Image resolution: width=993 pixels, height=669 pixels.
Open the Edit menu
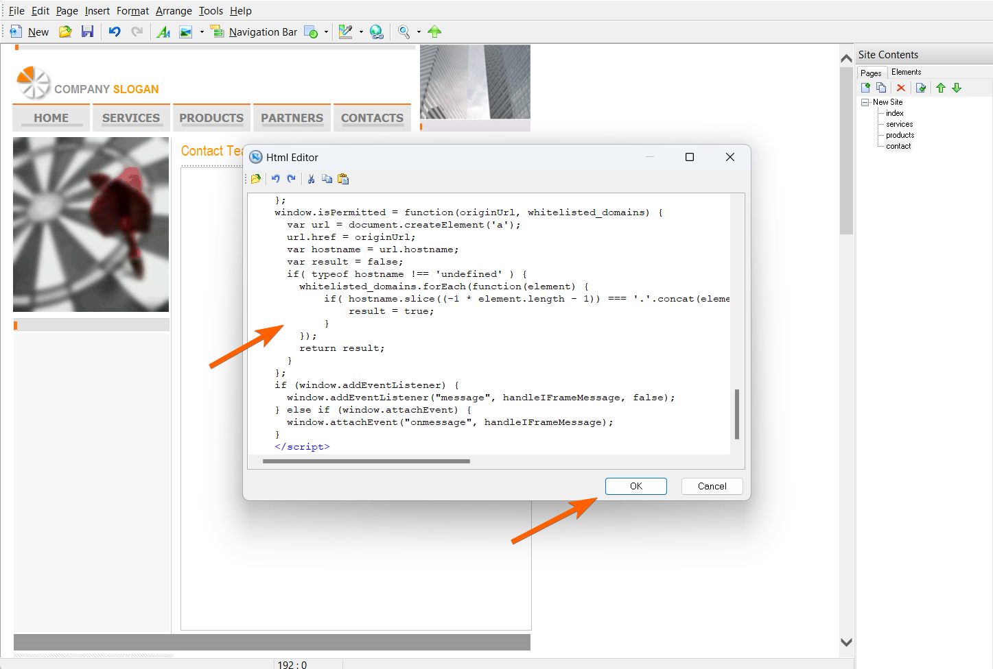[40, 11]
